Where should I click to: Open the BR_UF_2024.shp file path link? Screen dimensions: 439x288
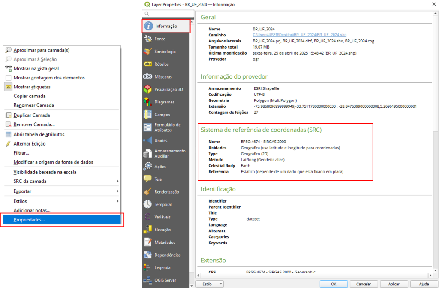pyautogui.click(x=299, y=35)
